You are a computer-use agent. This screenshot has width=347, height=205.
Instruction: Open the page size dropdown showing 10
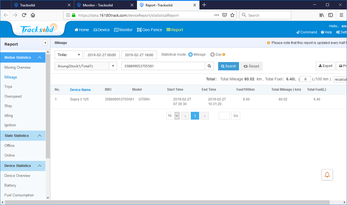(173, 115)
